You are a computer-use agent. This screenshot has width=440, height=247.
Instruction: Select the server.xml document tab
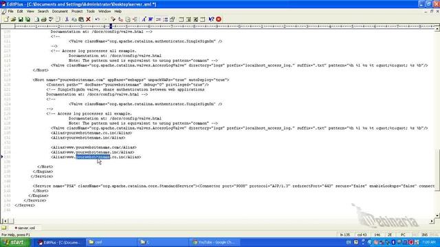tap(25, 228)
